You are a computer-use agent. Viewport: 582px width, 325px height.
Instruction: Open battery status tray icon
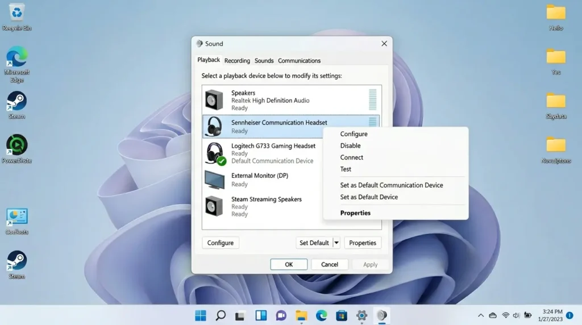[527, 315]
